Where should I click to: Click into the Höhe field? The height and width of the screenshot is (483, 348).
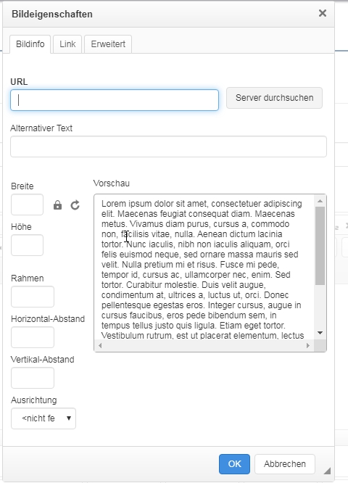27,245
